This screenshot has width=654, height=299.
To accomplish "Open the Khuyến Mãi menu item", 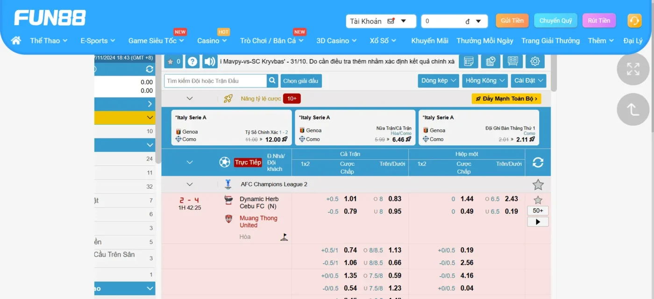I will click(x=429, y=41).
